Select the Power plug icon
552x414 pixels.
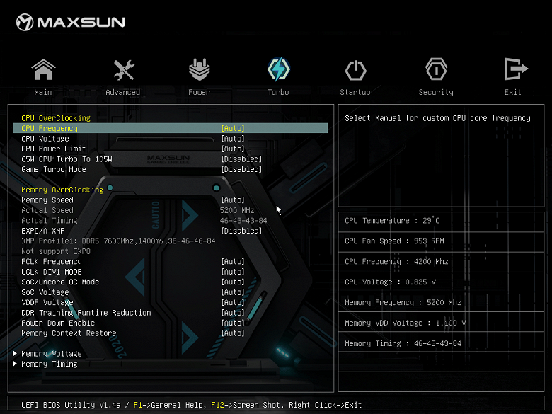coord(199,70)
